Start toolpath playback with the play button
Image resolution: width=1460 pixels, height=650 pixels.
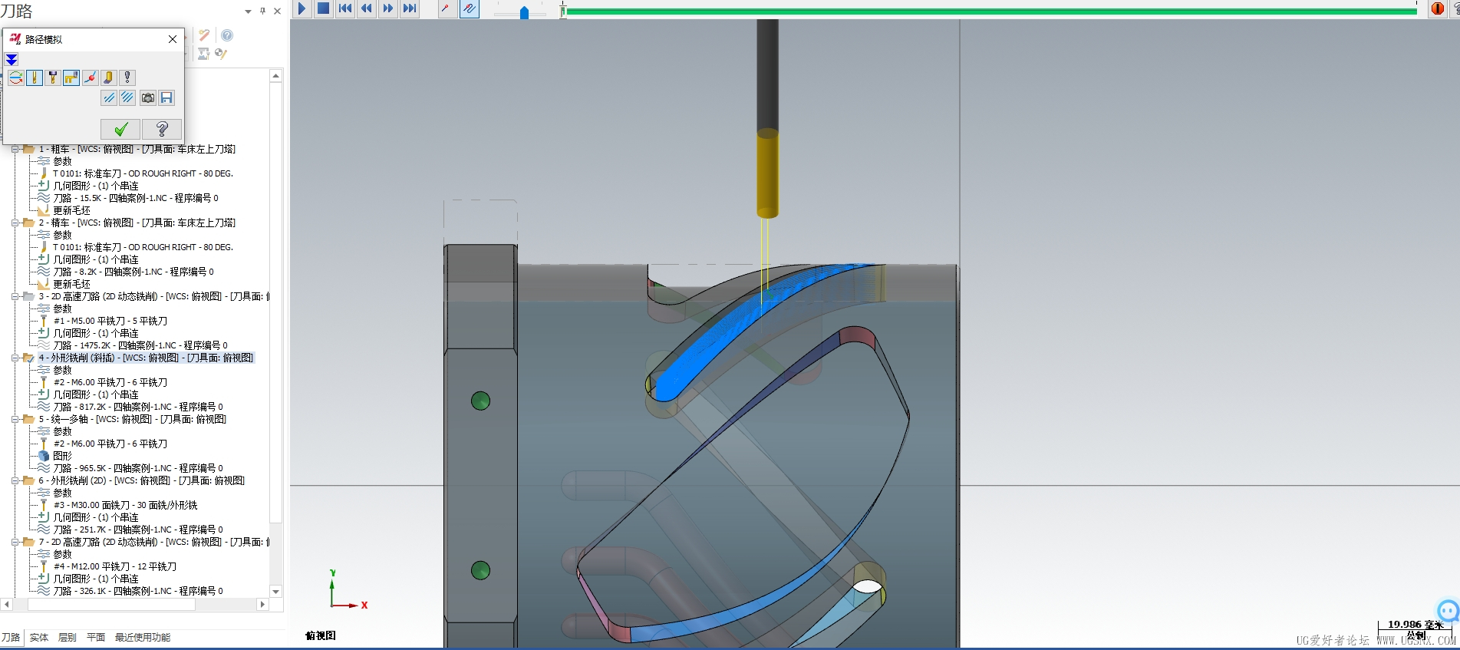pyautogui.click(x=302, y=8)
